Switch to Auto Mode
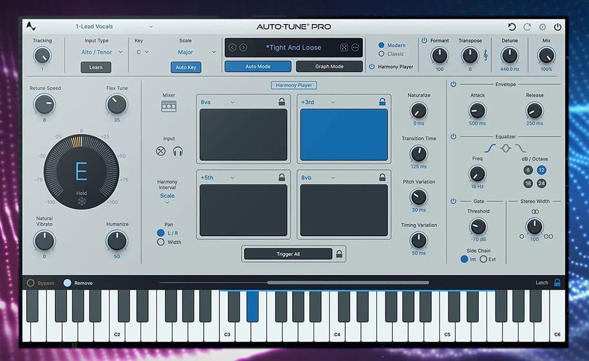 [258, 66]
